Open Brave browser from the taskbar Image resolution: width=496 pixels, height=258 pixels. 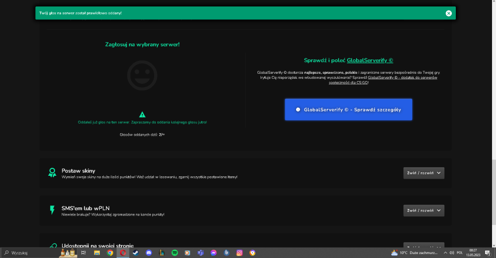(252, 253)
